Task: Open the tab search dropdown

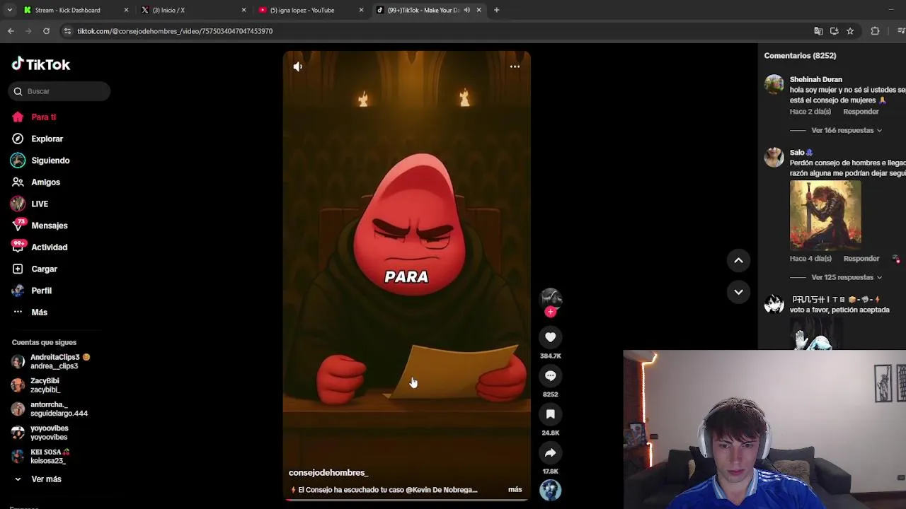Action: 9,10
